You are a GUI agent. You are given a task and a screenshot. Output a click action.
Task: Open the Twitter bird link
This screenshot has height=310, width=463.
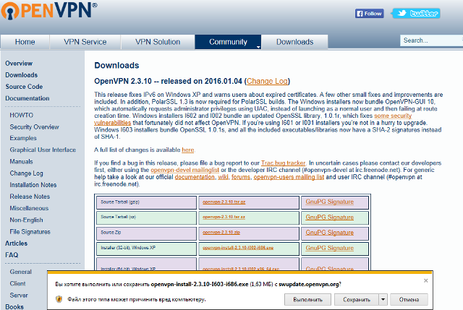point(417,14)
